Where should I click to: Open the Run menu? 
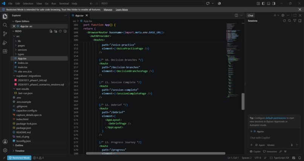[54, 3]
